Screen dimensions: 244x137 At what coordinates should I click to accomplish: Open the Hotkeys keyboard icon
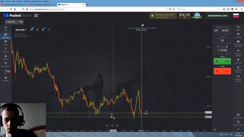238,78
